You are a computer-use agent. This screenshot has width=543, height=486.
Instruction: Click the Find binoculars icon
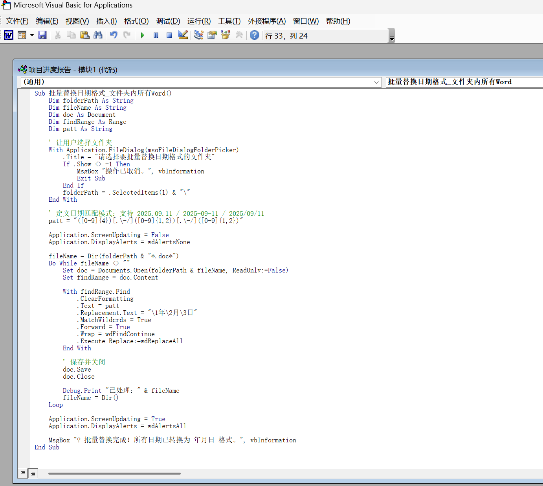point(98,35)
